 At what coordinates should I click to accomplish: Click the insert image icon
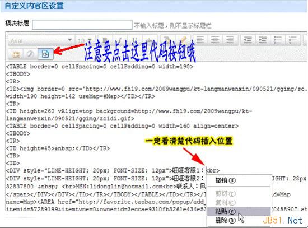(16, 54)
